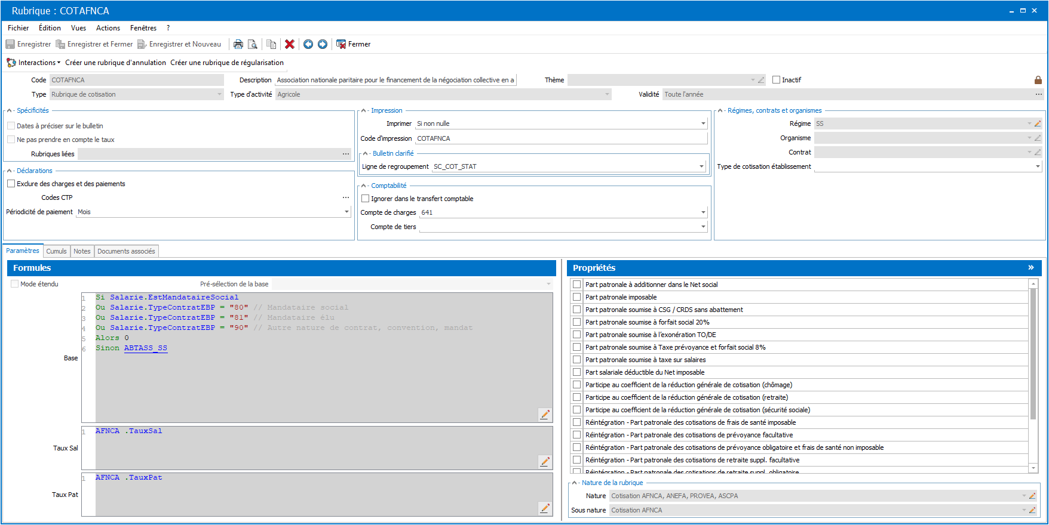Click the pencil icon of the Sous nature field
This screenshot has height=525, width=1049.
coord(1032,510)
